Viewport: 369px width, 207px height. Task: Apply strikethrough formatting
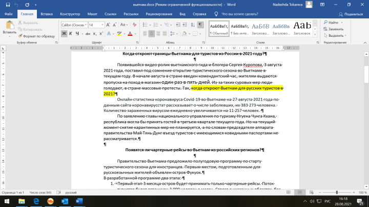point(88,34)
